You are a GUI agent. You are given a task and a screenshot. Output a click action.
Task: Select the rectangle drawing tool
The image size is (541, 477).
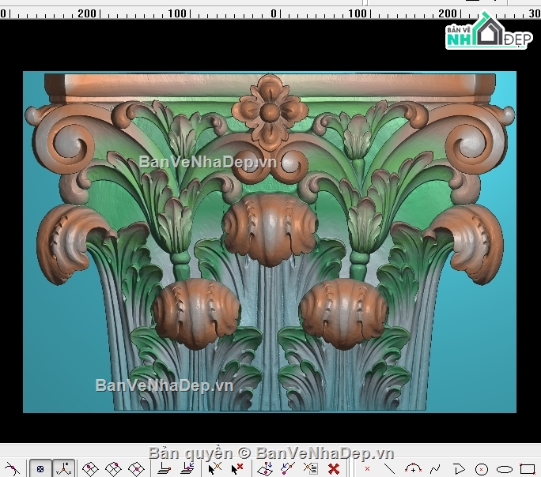coord(528,469)
